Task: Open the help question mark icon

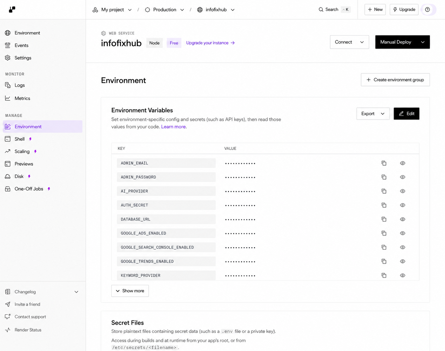Action: 427,9
